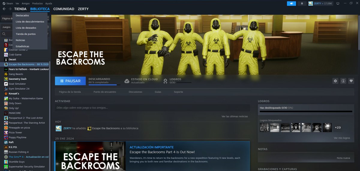
Task: Open Página de la tienda link
Action: coord(70,92)
